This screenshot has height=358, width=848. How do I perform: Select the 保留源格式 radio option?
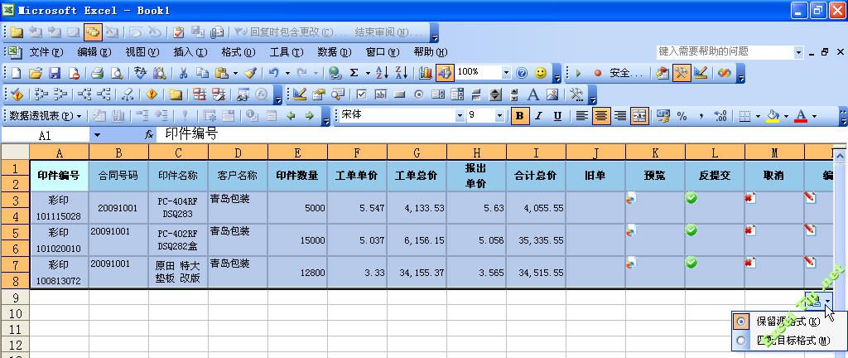pyautogui.click(x=740, y=321)
